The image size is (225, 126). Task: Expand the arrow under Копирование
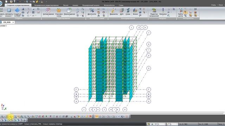tap(49, 16)
